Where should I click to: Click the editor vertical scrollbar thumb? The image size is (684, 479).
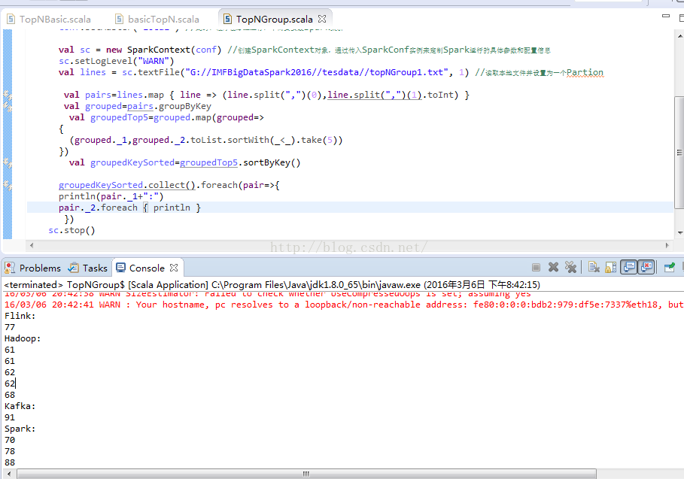tap(679, 152)
